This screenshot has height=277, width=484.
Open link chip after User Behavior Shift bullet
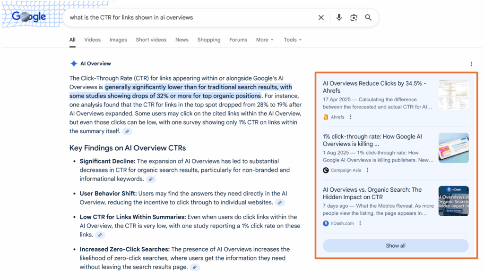(x=280, y=203)
